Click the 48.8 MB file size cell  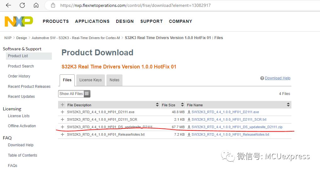[x=178, y=112]
